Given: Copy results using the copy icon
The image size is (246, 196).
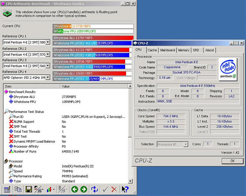Looking at the screenshot, I should tap(18, 189).
